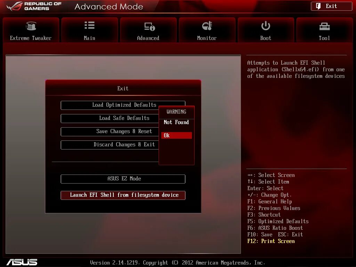The height and width of the screenshot is (267, 356).
Task: Click the WARNING dialog title
Action: [x=176, y=112]
